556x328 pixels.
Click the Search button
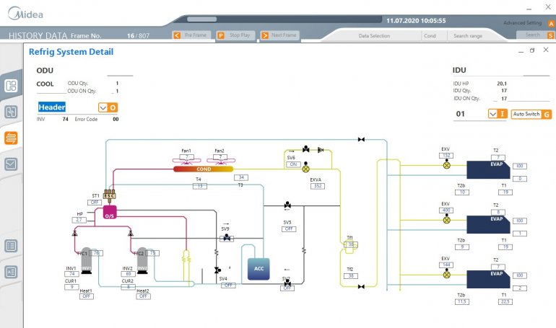tap(535, 35)
